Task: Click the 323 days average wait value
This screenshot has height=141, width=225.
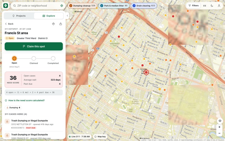Action: (55, 80)
